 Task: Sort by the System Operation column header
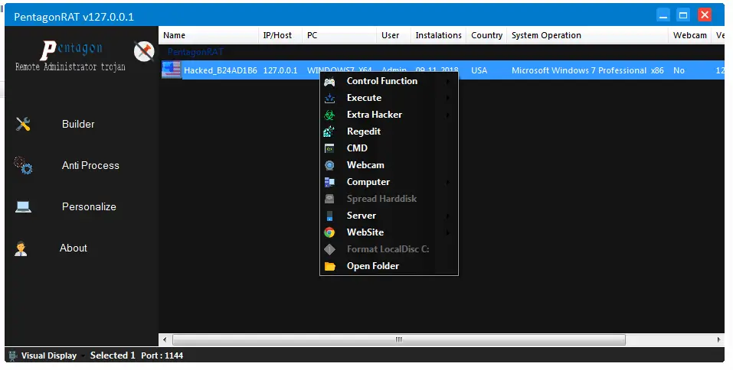pos(587,35)
